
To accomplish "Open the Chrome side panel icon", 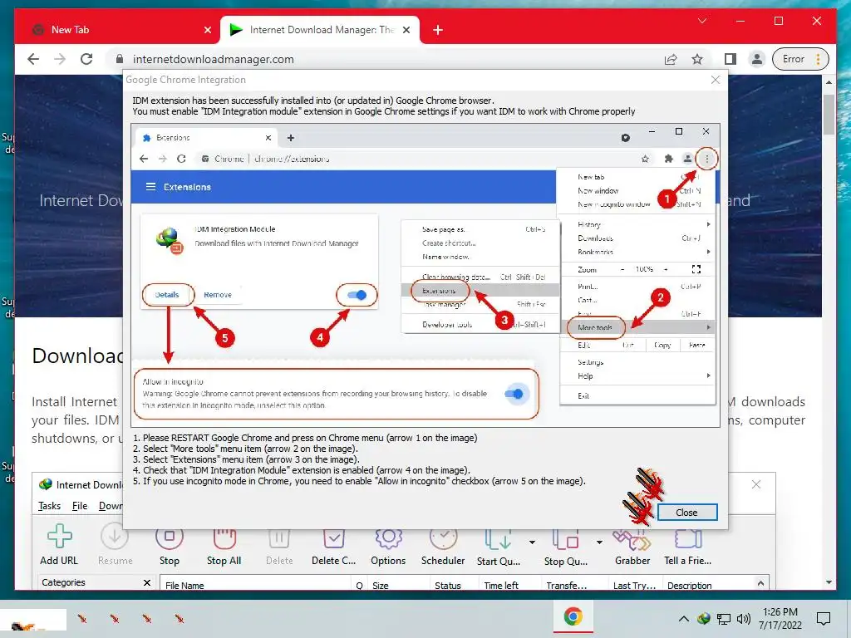I will click(x=730, y=59).
